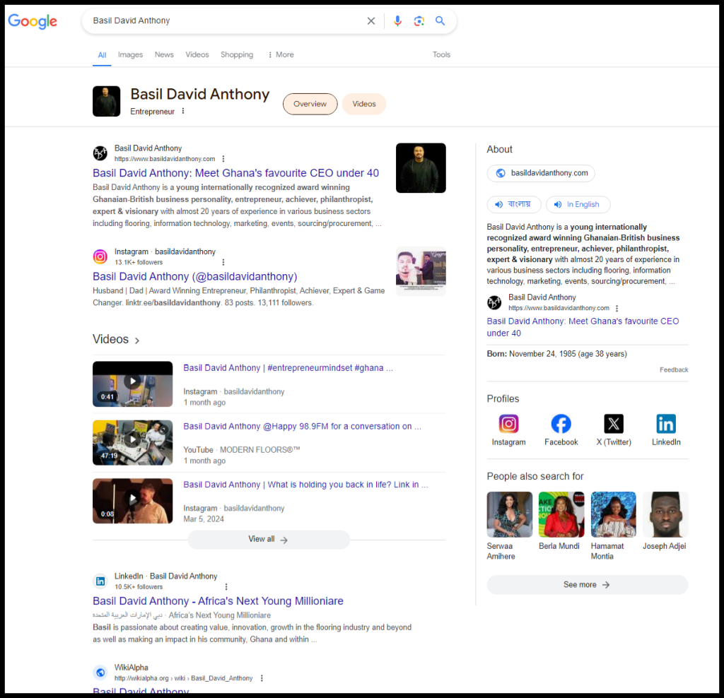Play the 0:08 What is holding you back video

pyautogui.click(x=132, y=501)
